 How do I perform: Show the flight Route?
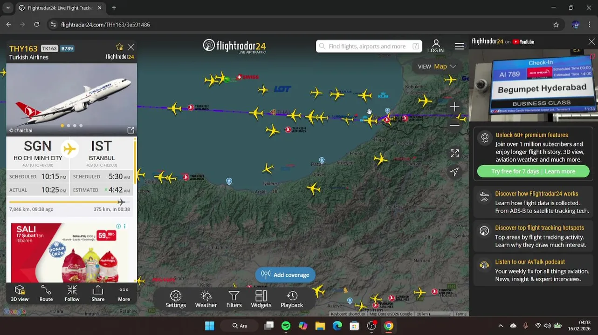click(x=46, y=294)
